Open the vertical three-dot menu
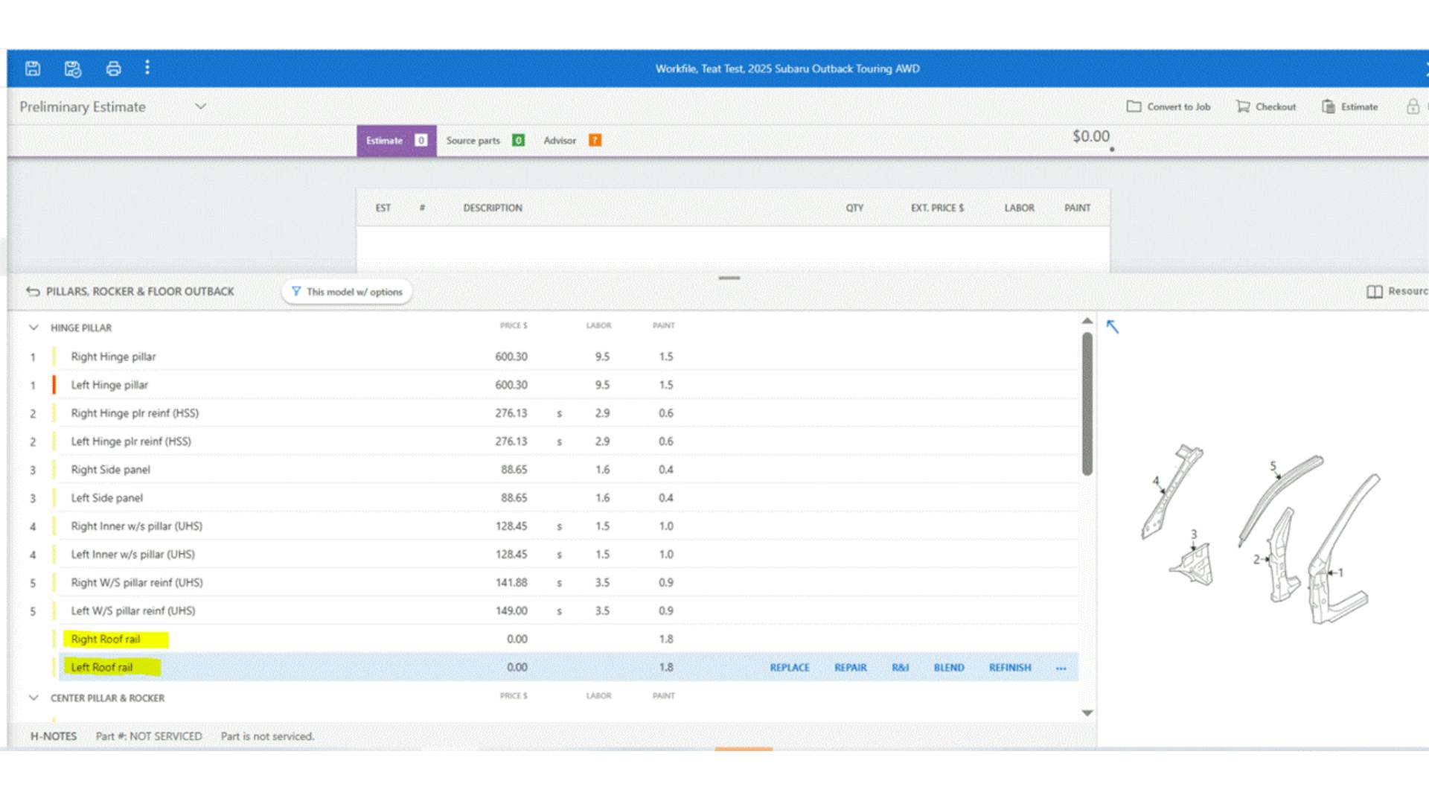The width and height of the screenshot is (1429, 804). tap(147, 68)
